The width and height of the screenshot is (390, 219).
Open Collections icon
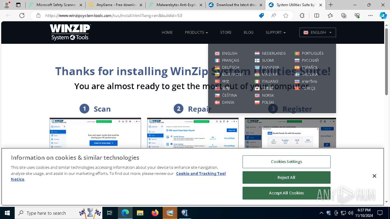tap(344, 16)
